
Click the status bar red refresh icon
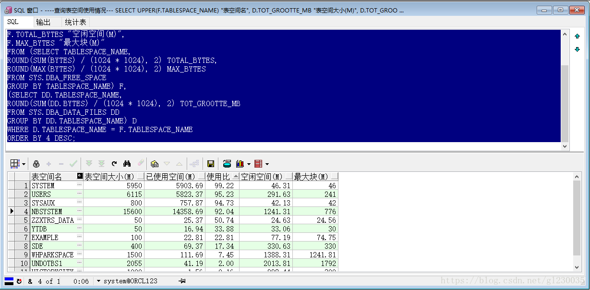pyautogui.click(x=19, y=281)
